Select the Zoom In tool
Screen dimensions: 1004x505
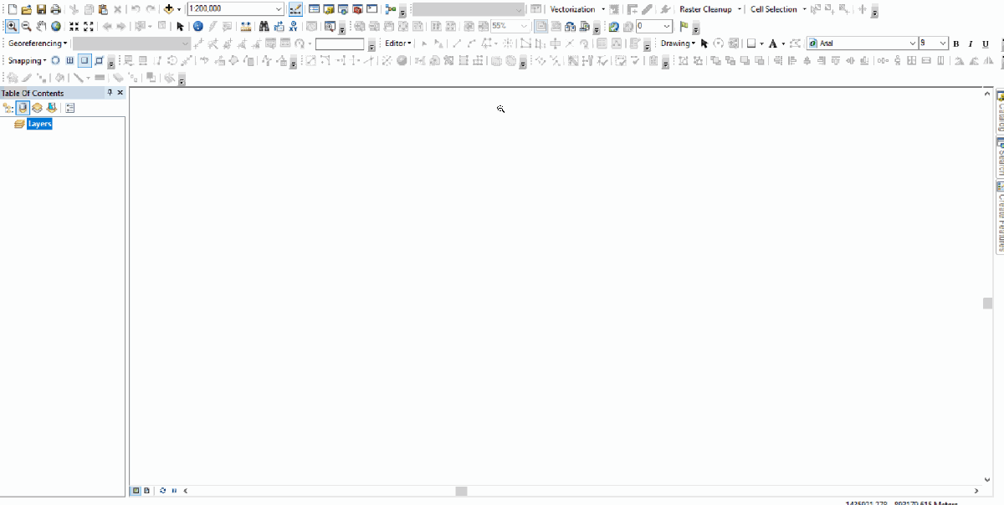(12, 26)
